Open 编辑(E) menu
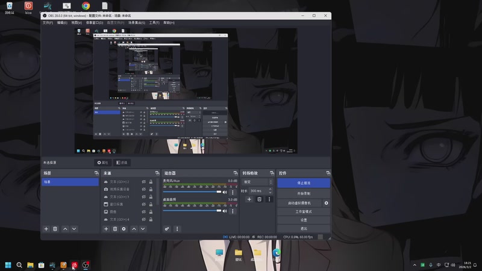 coord(62,23)
